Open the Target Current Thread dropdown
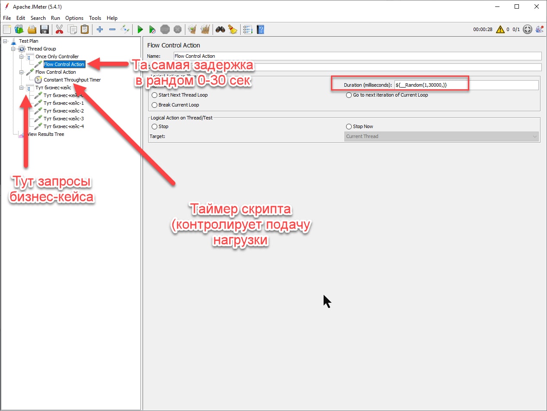Image resolution: width=547 pixels, height=411 pixels. 442,136
